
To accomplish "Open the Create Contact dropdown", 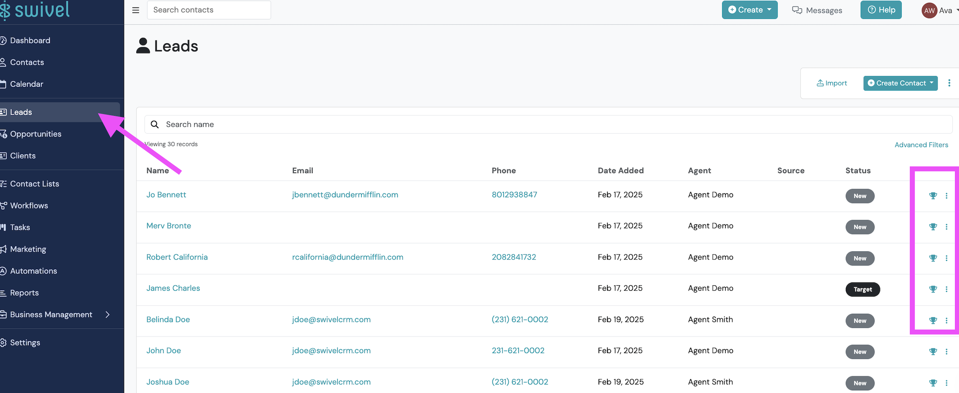I will click(x=900, y=83).
